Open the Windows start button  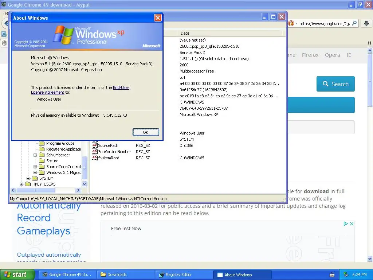click(17, 275)
